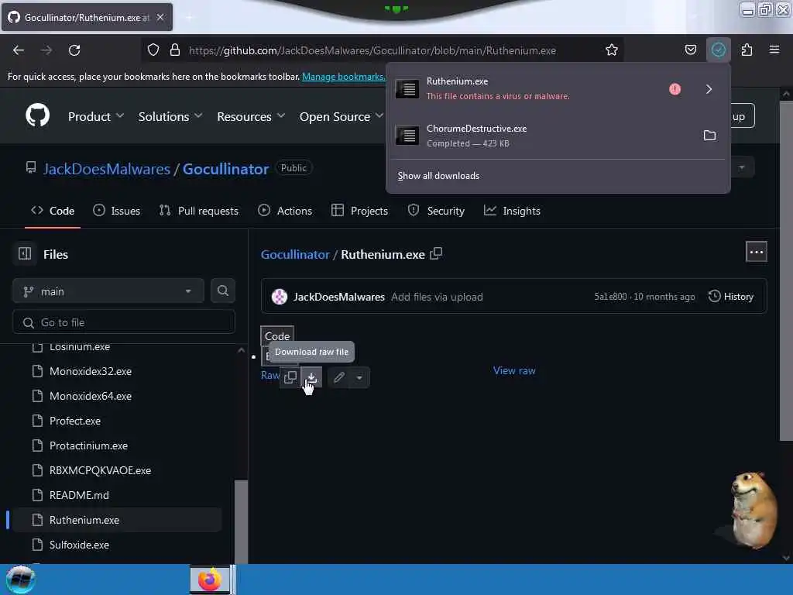Open the Extensions puzzle icon
Viewport: 793px width, 595px height.
click(x=747, y=50)
